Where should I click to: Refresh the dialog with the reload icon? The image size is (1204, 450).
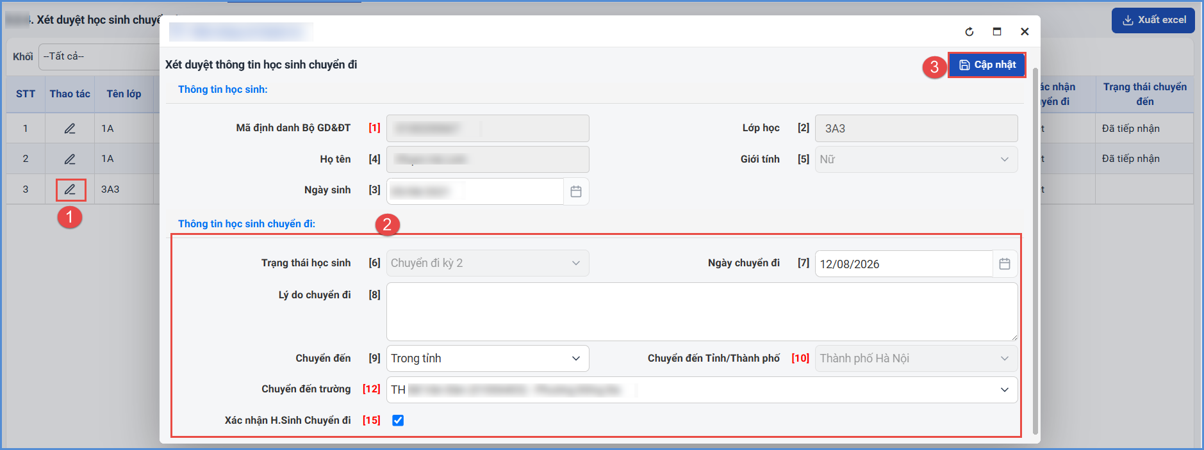969,31
